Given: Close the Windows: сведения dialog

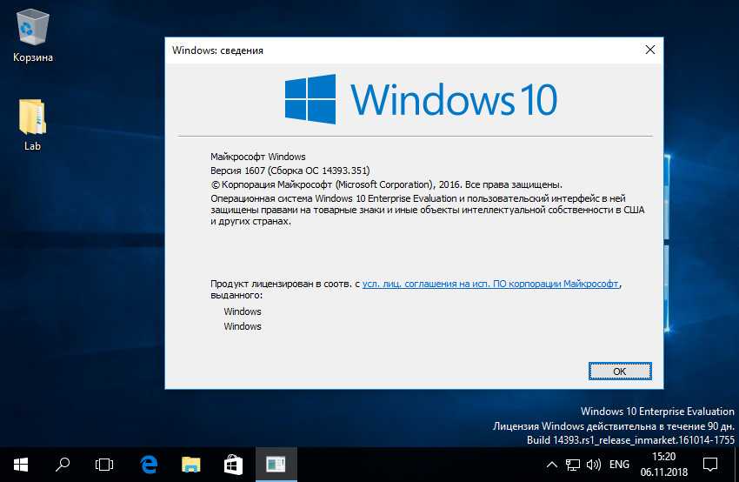Looking at the screenshot, I should click(x=649, y=50).
